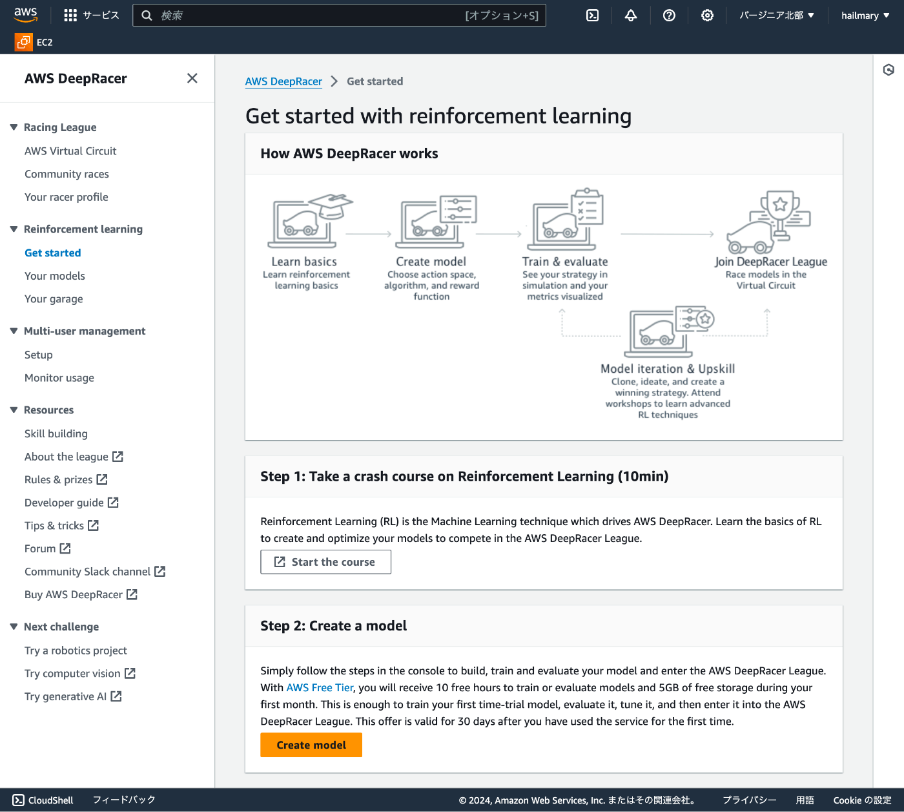
Task: Open the help question mark icon
Action: [669, 16]
